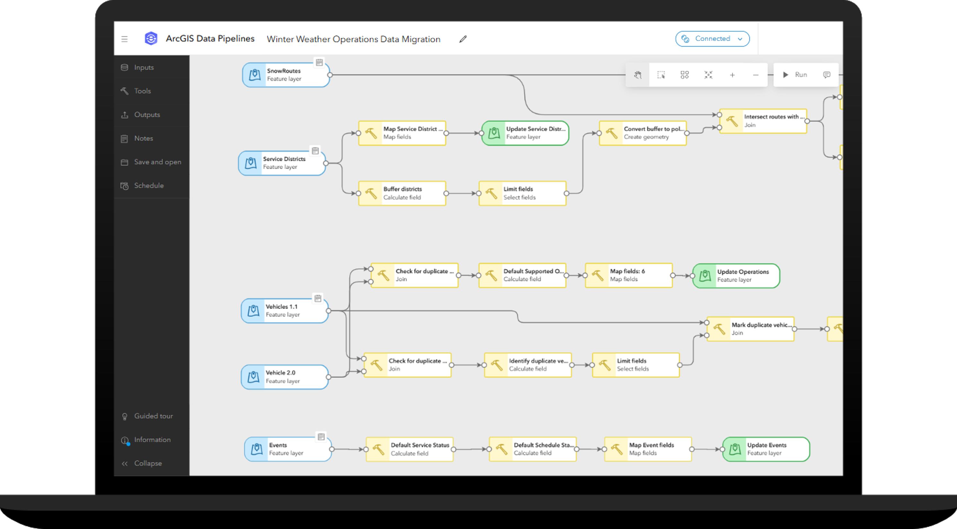This screenshot has height=529, width=957.
Task: Start the Guided tour
Action: (x=153, y=416)
